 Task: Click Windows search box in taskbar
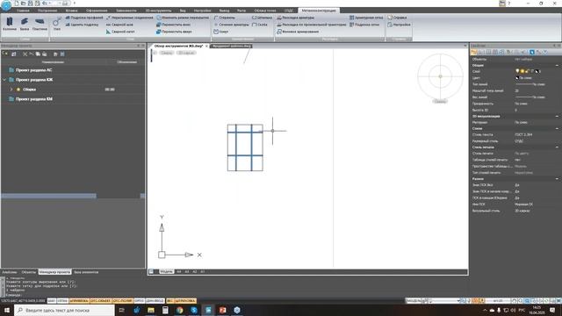click(64, 310)
